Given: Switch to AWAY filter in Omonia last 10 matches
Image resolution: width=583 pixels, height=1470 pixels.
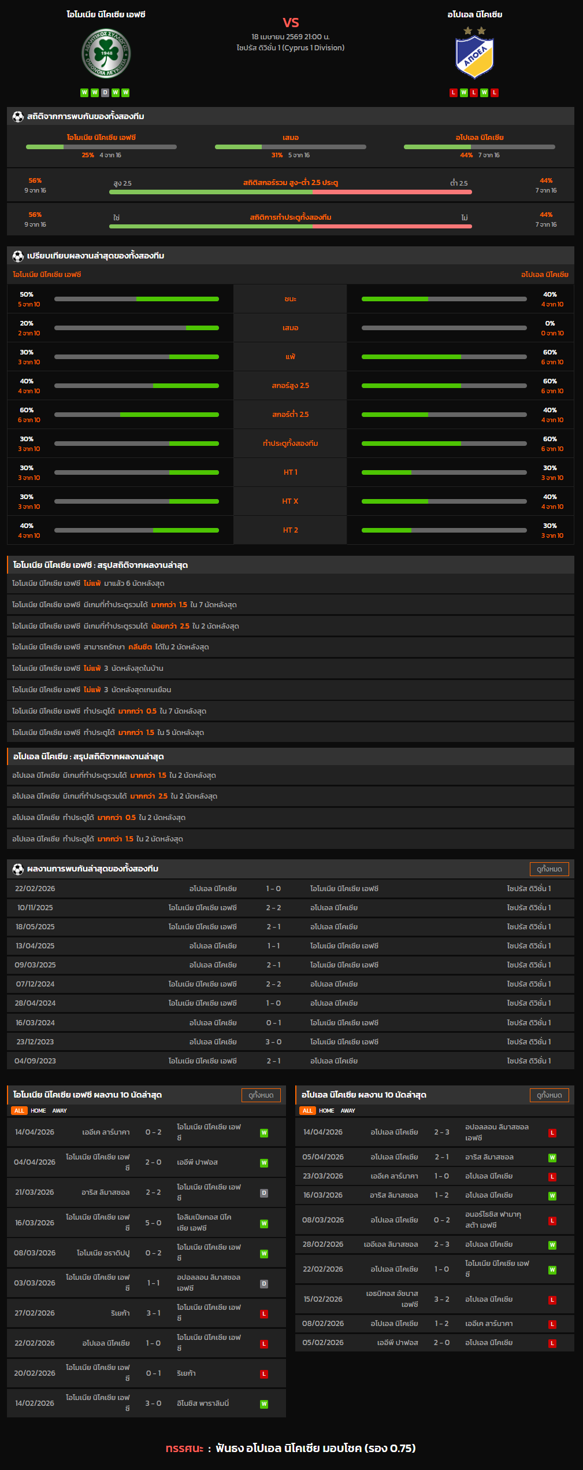Looking at the screenshot, I should tap(60, 1111).
